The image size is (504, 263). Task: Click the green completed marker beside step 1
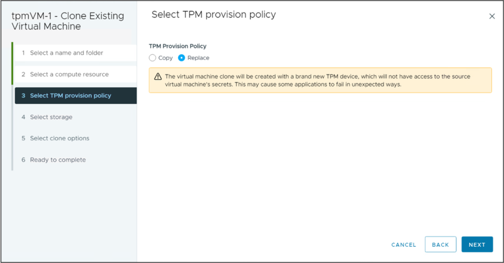tap(12, 53)
